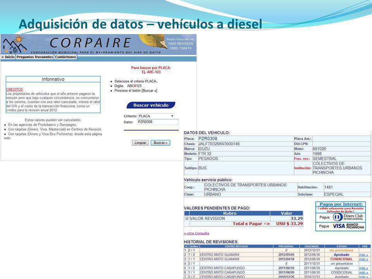Click the CORPAIRE mountain and sun logo
This screenshot has height=279, width=372.
tap(14, 44)
